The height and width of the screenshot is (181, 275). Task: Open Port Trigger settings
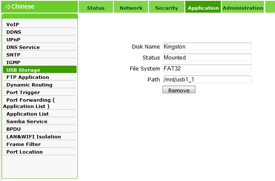23,92
